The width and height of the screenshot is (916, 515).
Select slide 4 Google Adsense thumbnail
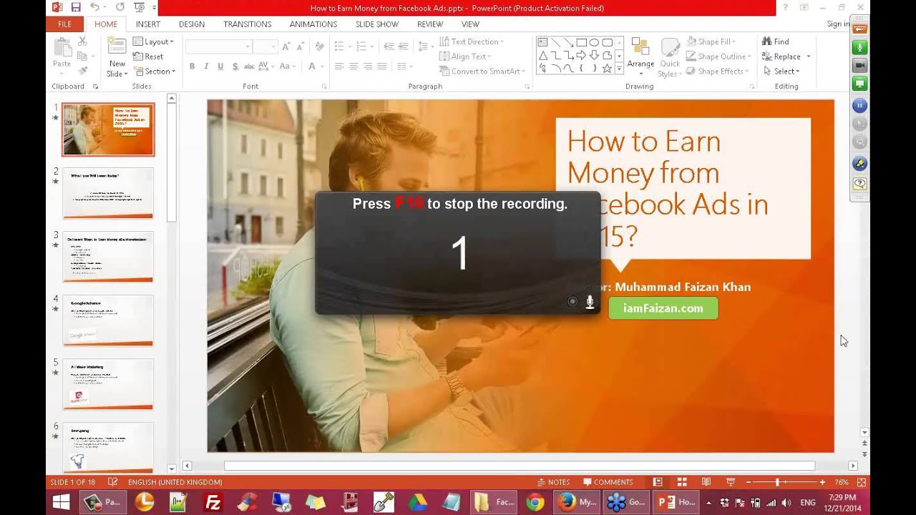108,320
